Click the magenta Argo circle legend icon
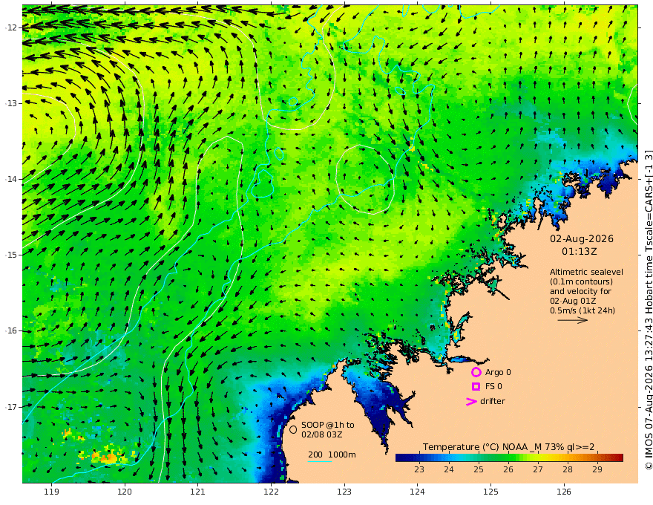653x505 pixels. pyautogui.click(x=476, y=372)
